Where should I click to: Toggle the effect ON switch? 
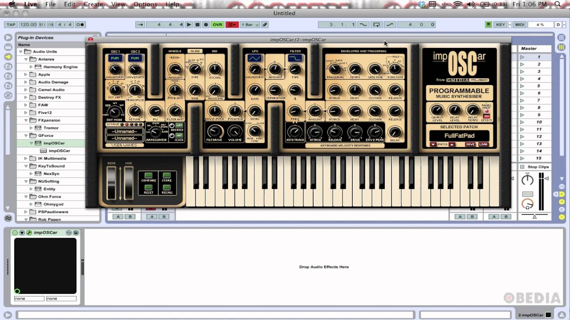point(486,116)
